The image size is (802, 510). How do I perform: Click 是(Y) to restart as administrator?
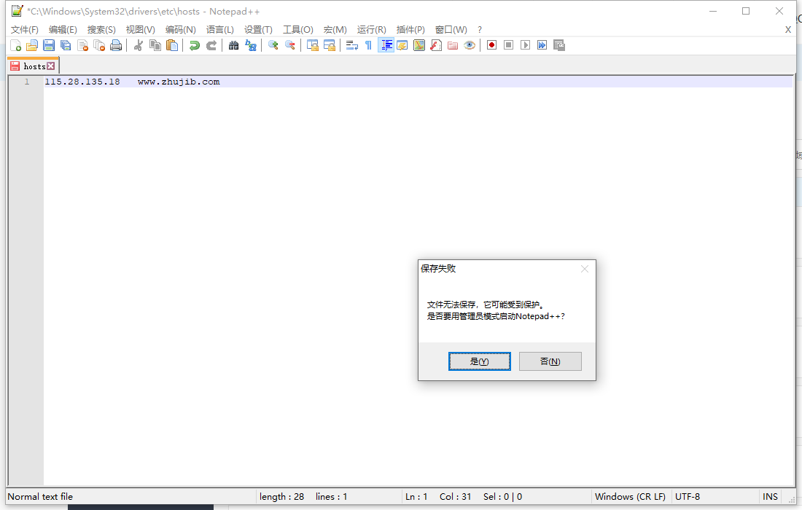(x=479, y=361)
